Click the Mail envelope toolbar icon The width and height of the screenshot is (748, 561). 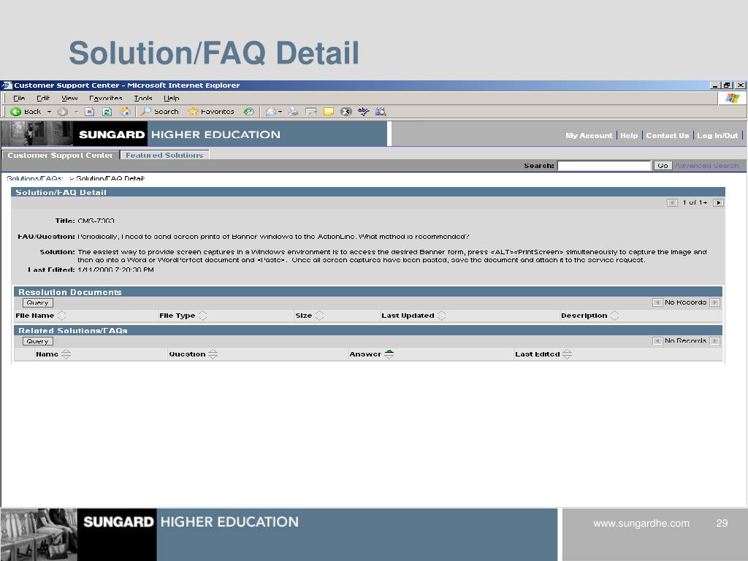[x=271, y=112]
